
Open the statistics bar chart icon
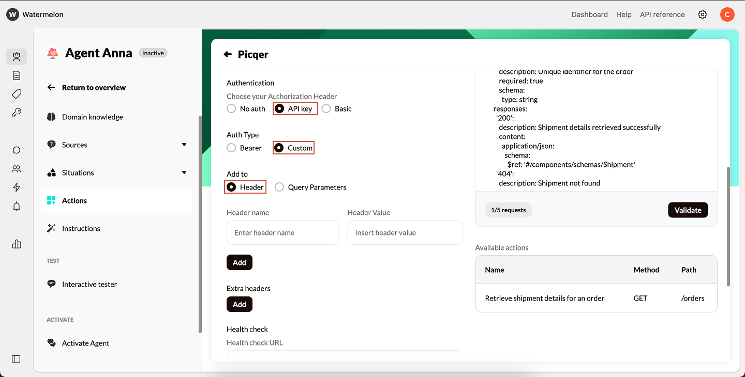point(17,244)
